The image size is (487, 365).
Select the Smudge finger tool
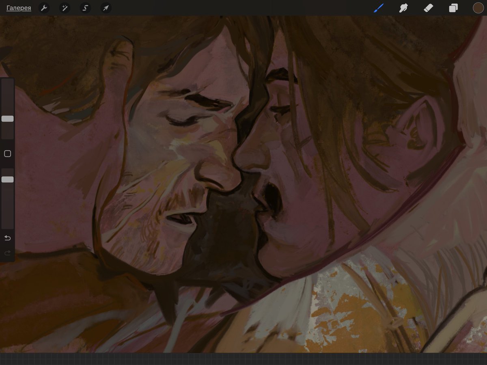pyautogui.click(x=403, y=8)
